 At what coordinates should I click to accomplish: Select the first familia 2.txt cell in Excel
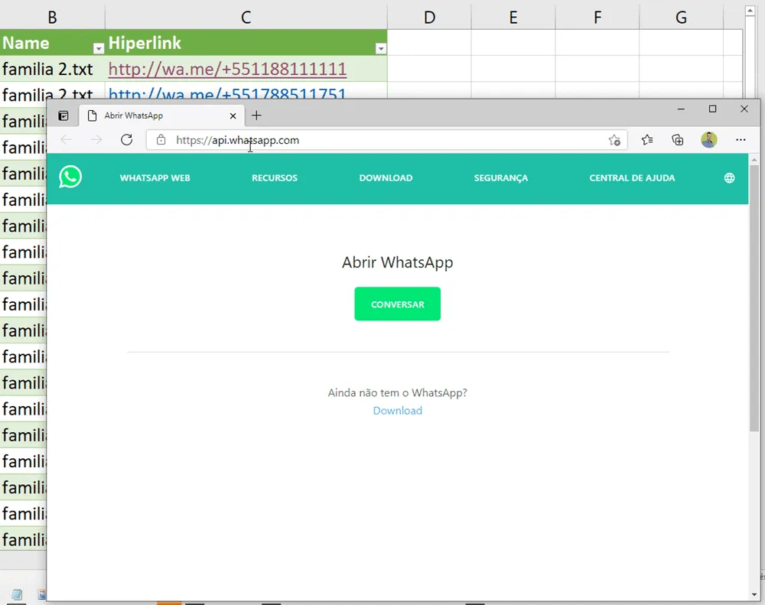(52, 69)
